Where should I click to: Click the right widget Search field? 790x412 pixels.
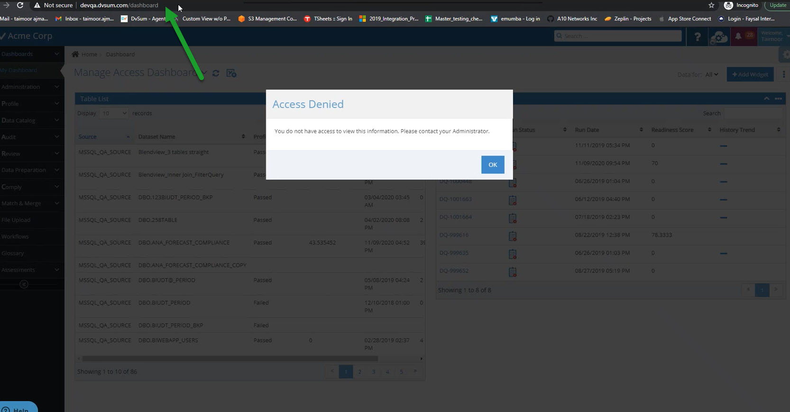(x=753, y=113)
